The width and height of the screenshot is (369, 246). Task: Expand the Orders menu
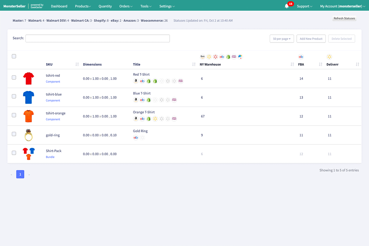[126, 6]
